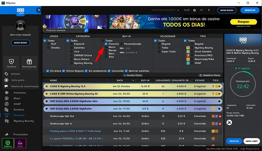Open Iniciantes section
The width and height of the screenshot is (262, 151).
[19, 93]
